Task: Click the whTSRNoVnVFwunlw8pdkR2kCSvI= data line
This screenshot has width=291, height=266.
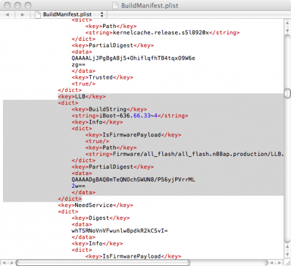Action: 120,231
